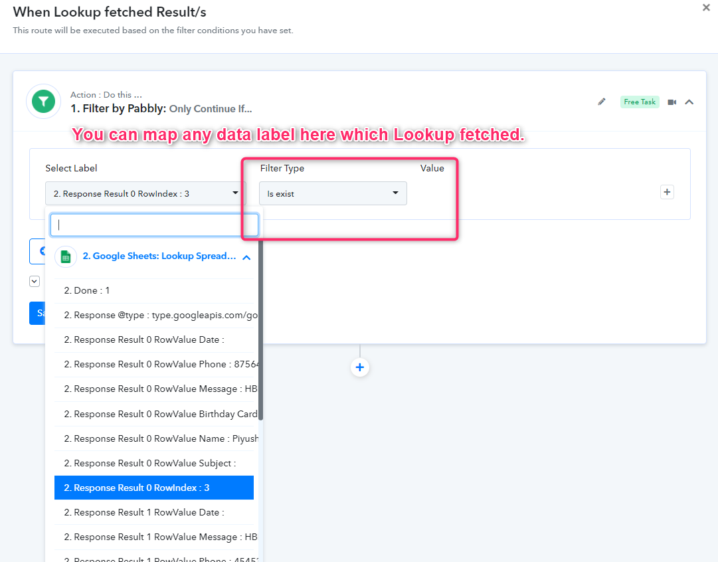Click the Google Sheets icon in dropdown
The image size is (718, 562).
coord(66,257)
